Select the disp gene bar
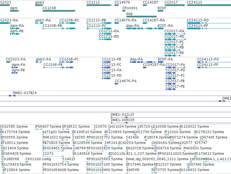 141,17
